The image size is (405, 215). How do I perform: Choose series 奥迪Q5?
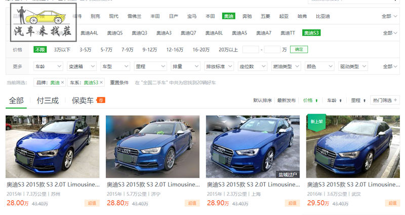[115, 33]
